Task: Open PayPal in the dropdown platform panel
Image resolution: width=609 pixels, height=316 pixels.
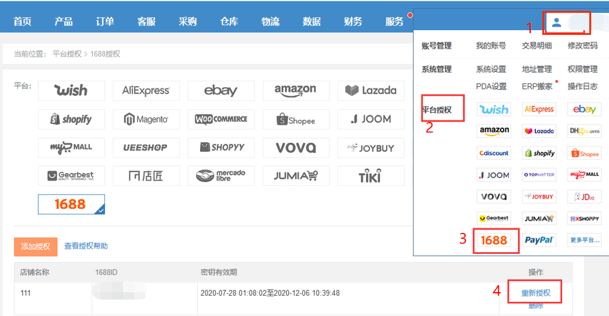Action: click(x=539, y=240)
